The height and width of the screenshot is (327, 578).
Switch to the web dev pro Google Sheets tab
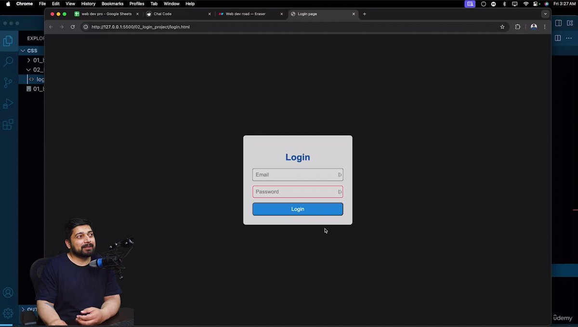tap(106, 14)
